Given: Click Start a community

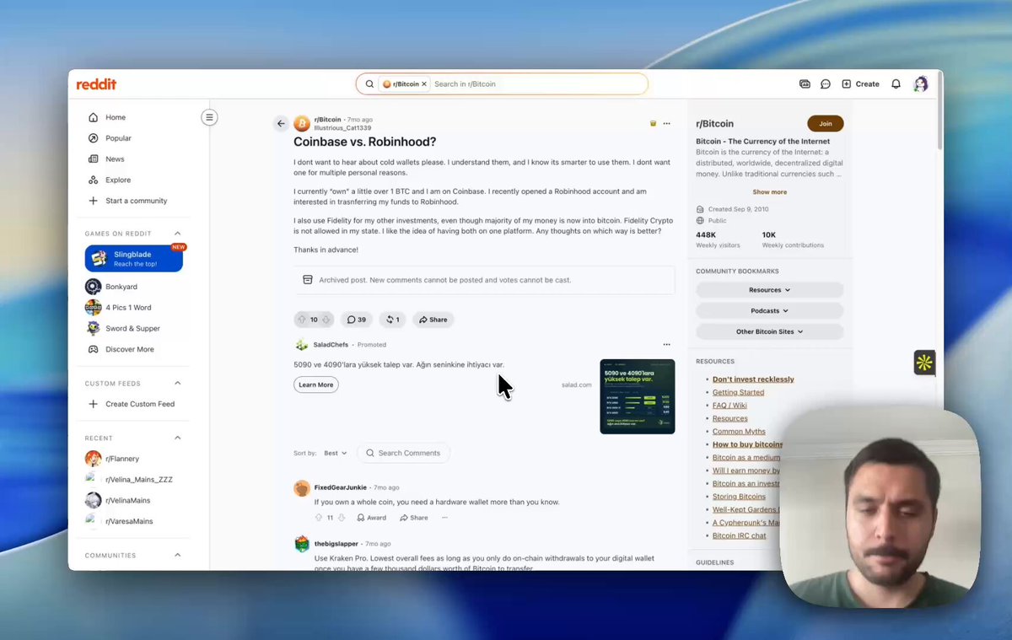Looking at the screenshot, I should (x=135, y=201).
